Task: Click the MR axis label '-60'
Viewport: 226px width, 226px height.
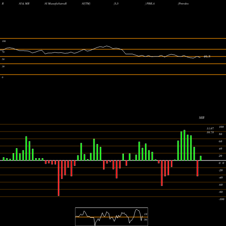Action: click(x=221, y=185)
